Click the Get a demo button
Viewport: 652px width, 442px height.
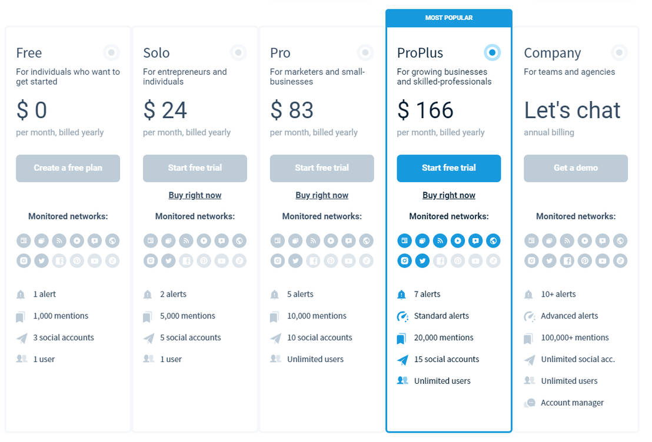coord(576,168)
